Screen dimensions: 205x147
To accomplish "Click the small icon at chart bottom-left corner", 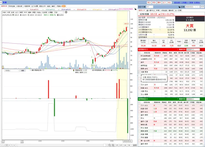I will coord(3,67).
